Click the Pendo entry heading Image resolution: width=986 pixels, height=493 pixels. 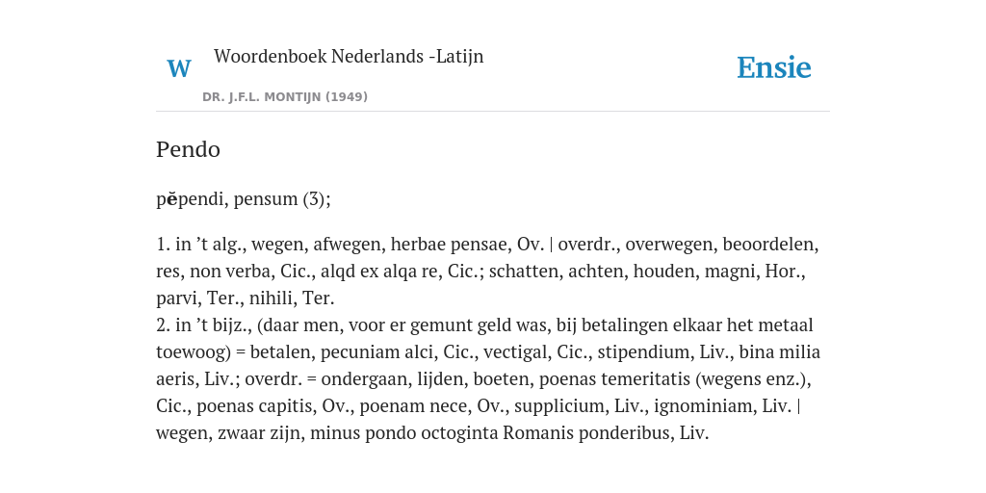click(x=188, y=149)
